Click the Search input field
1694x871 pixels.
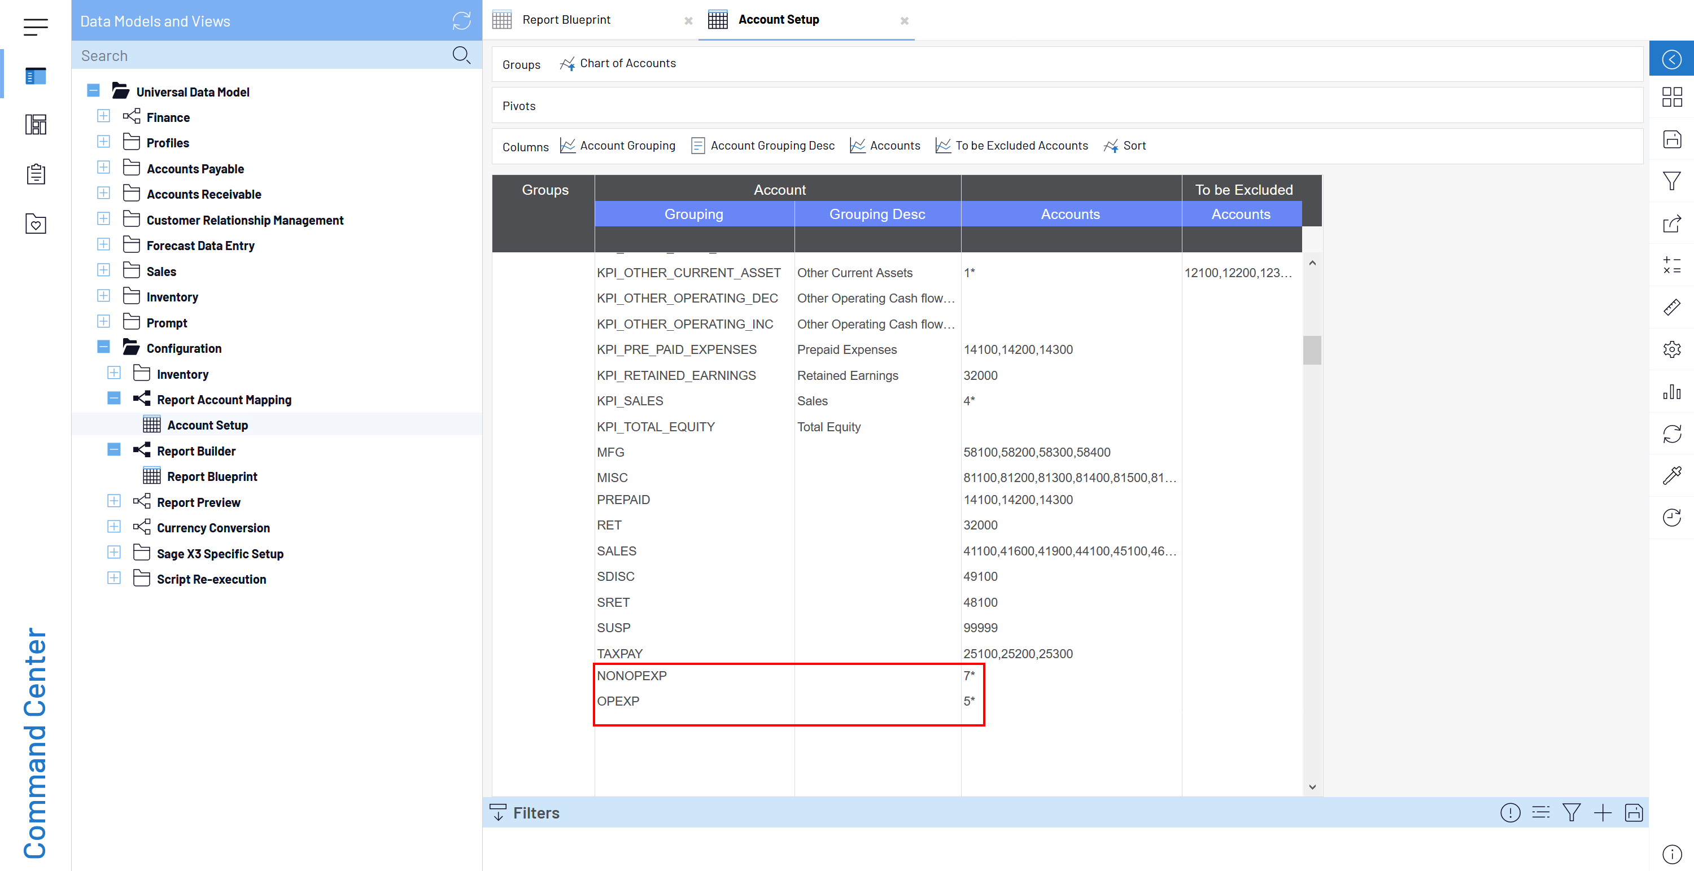[x=263, y=55]
